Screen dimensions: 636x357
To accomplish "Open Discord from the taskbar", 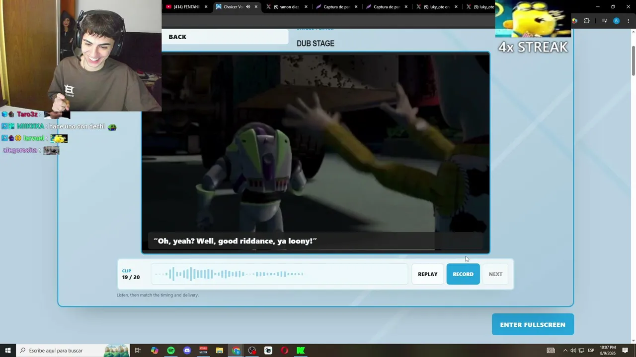I will 187,351.
